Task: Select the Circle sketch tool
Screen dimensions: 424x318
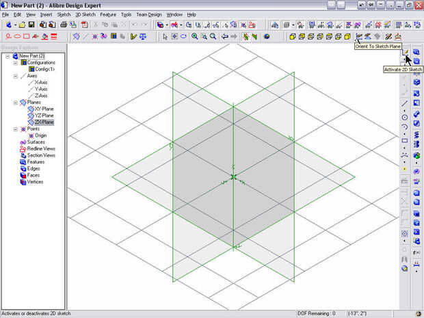Action: click(405, 118)
